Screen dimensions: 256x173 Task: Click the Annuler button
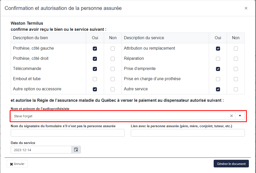tap(17, 164)
